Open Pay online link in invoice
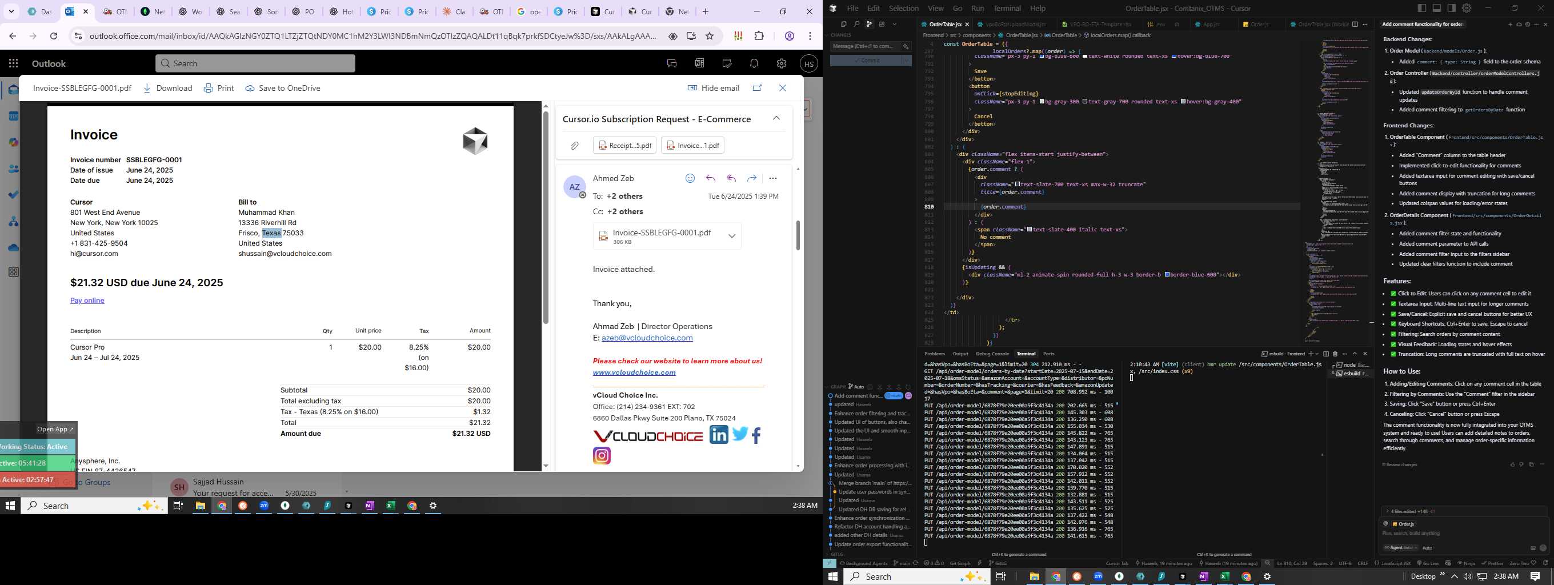 tap(87, 300)
